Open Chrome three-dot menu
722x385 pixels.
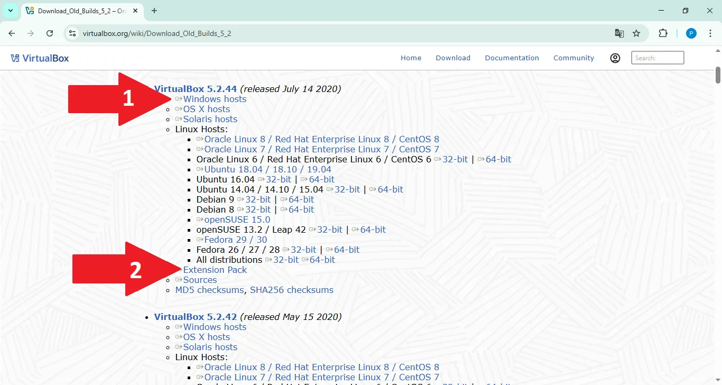coord(710,33)
